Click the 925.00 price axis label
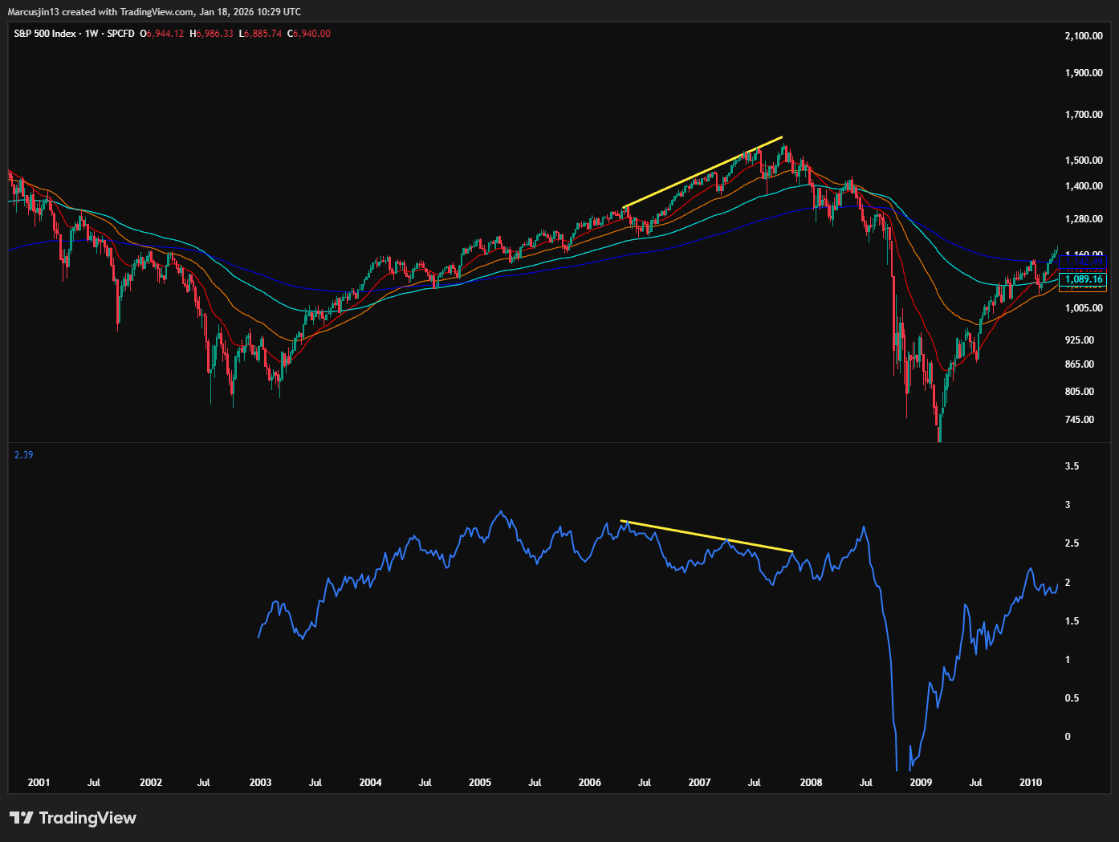The height and width of the screenshot is (842, 1119). tap(1080, 340)
